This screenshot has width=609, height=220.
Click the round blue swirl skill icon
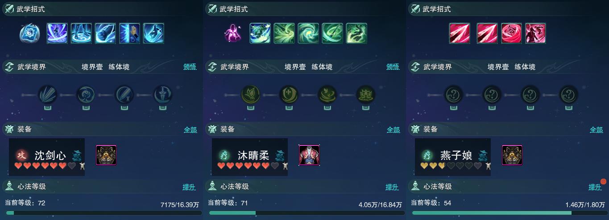30,33
